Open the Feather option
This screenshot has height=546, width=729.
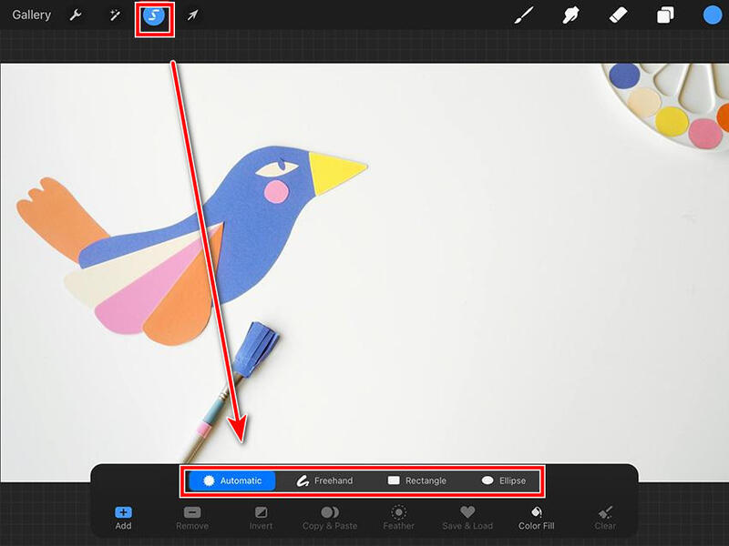[x=398, y=518]
